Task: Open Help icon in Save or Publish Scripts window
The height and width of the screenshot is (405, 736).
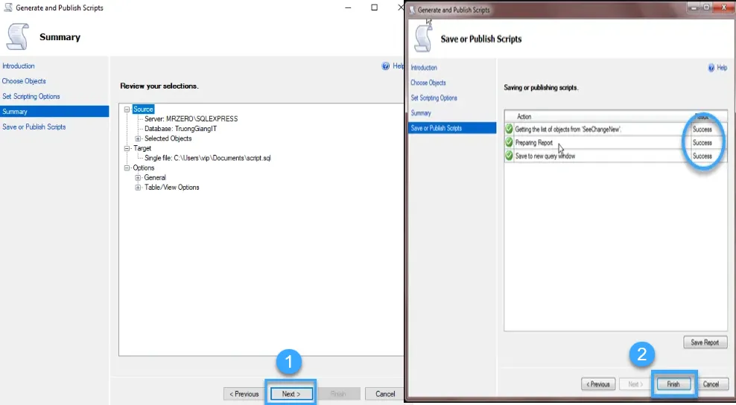Action: point(711,68)
